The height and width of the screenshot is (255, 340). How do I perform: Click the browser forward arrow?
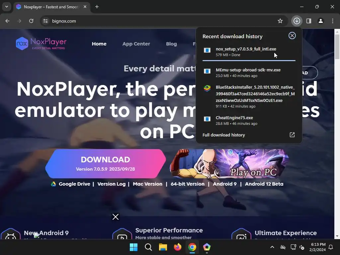[x=19, y=21]
